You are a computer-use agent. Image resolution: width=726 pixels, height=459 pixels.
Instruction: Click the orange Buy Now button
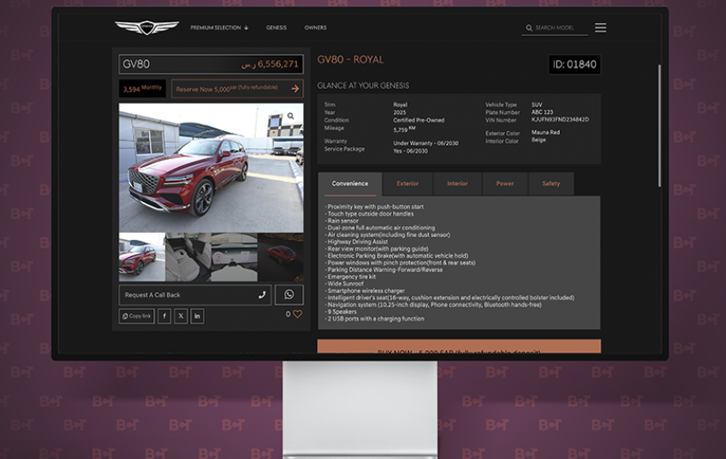coord(459,347)
